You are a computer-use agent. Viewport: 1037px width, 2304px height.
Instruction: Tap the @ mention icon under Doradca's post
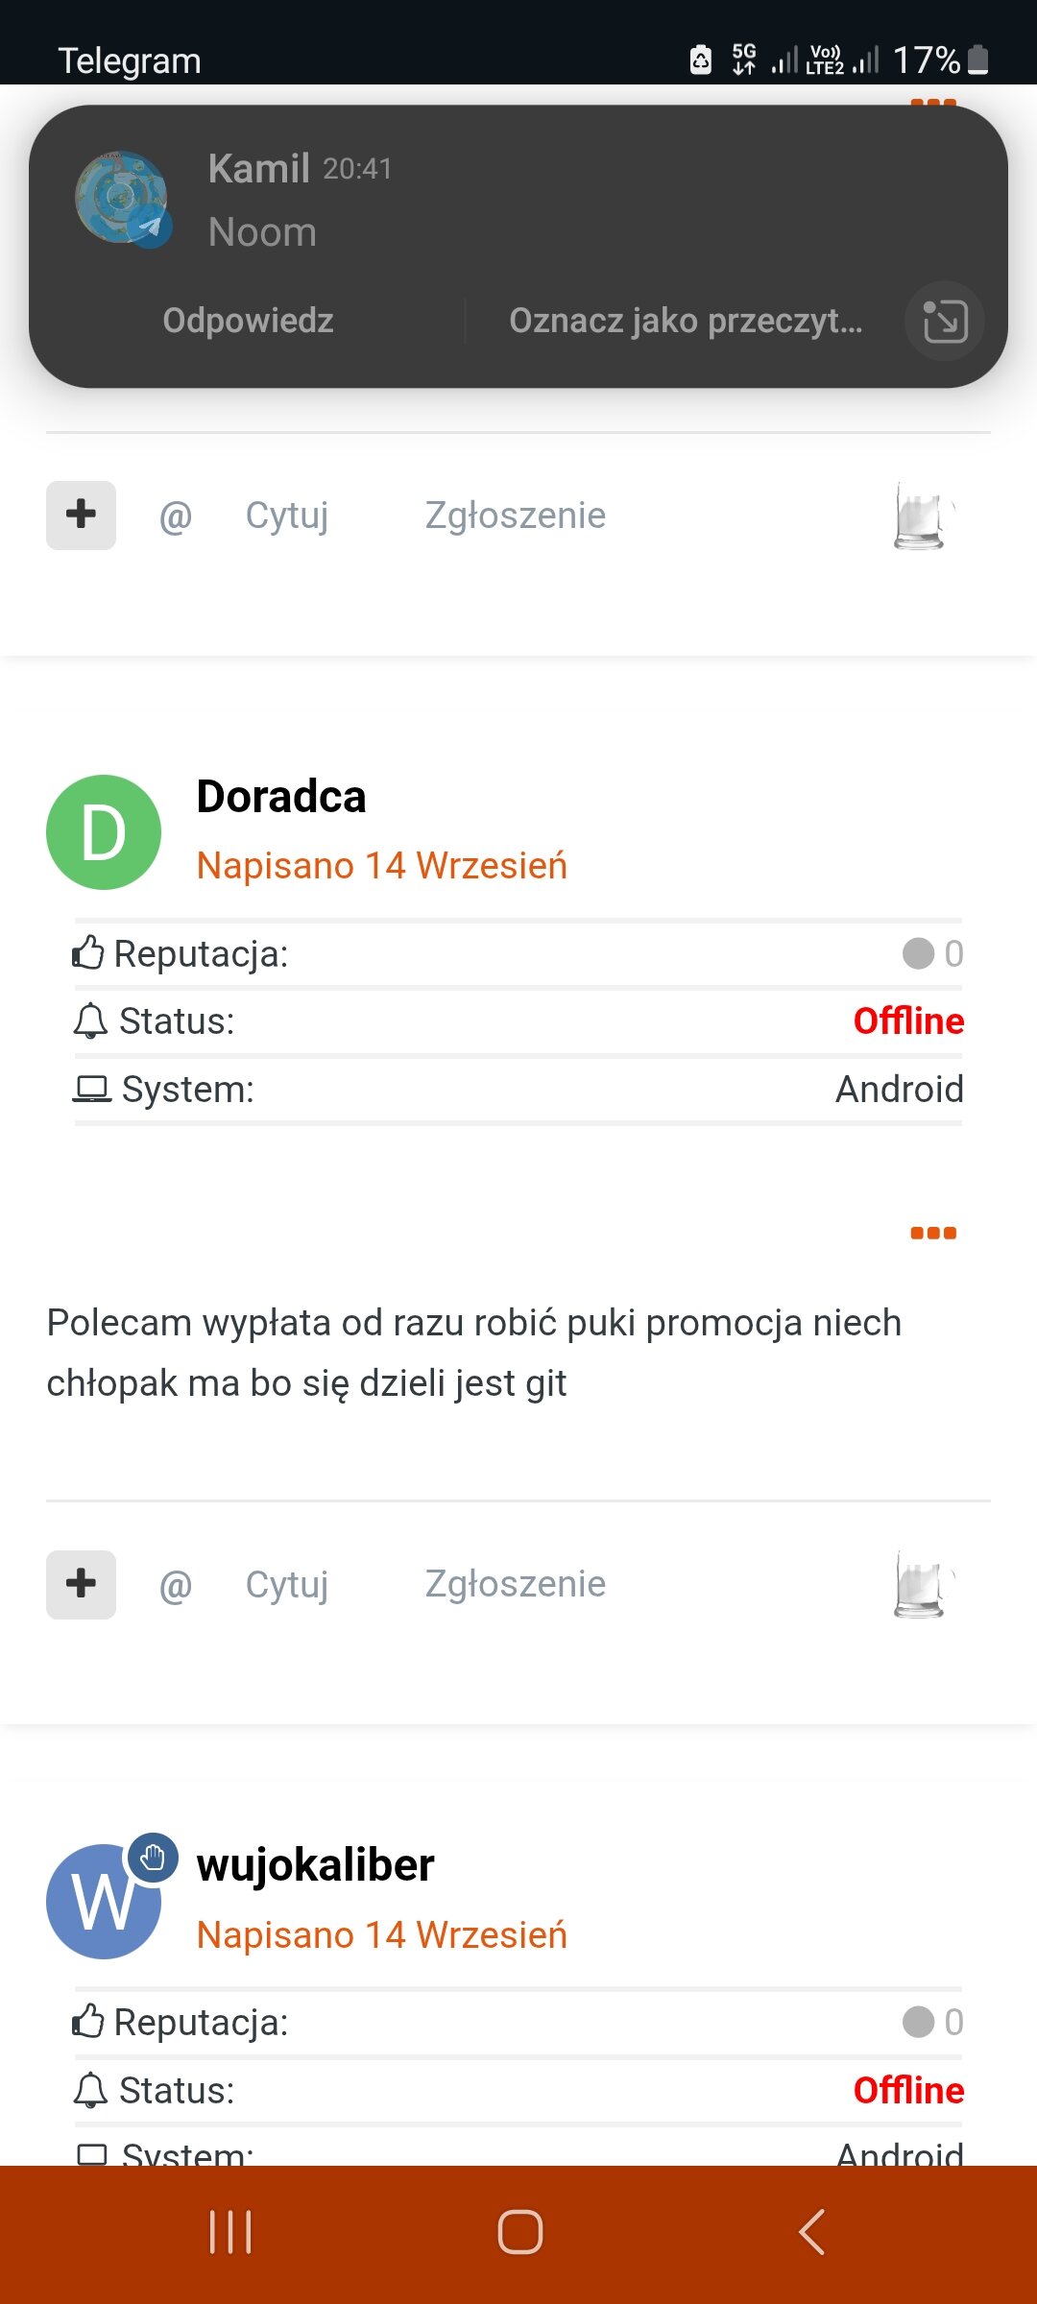pos(176,1586)
